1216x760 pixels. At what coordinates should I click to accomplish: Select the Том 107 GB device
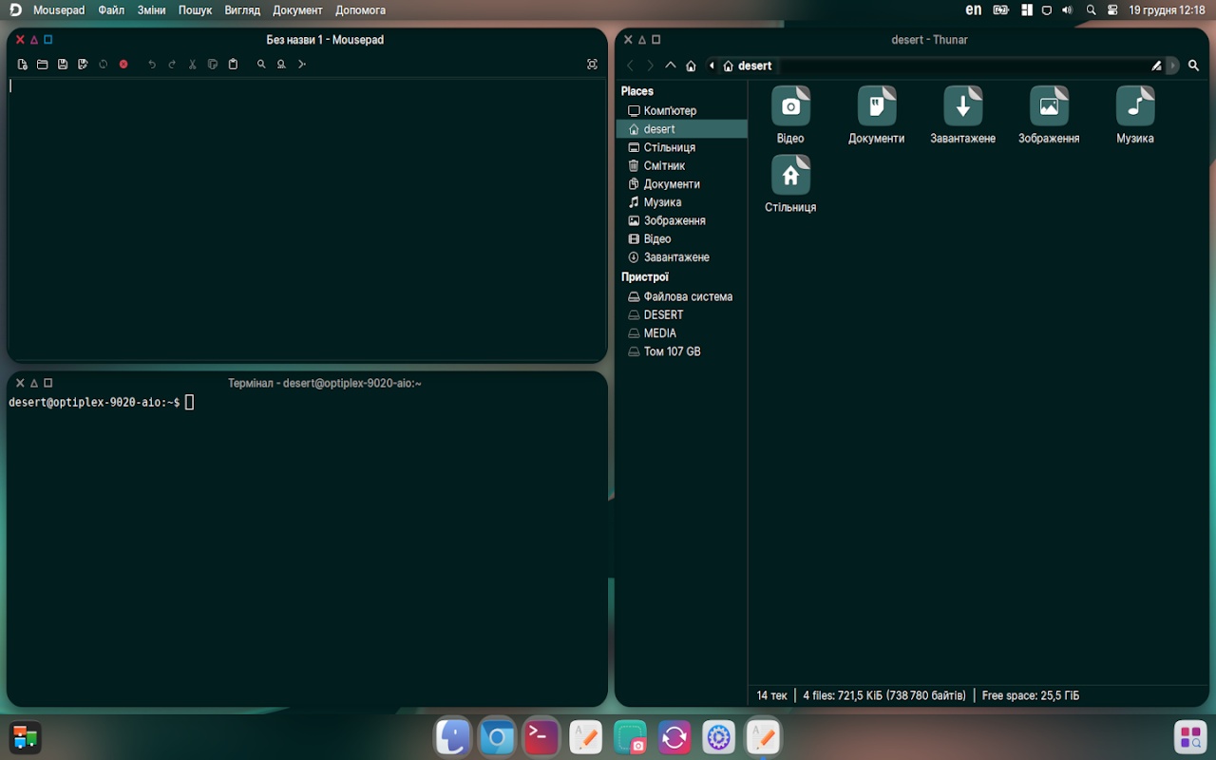tap(672, 351)
